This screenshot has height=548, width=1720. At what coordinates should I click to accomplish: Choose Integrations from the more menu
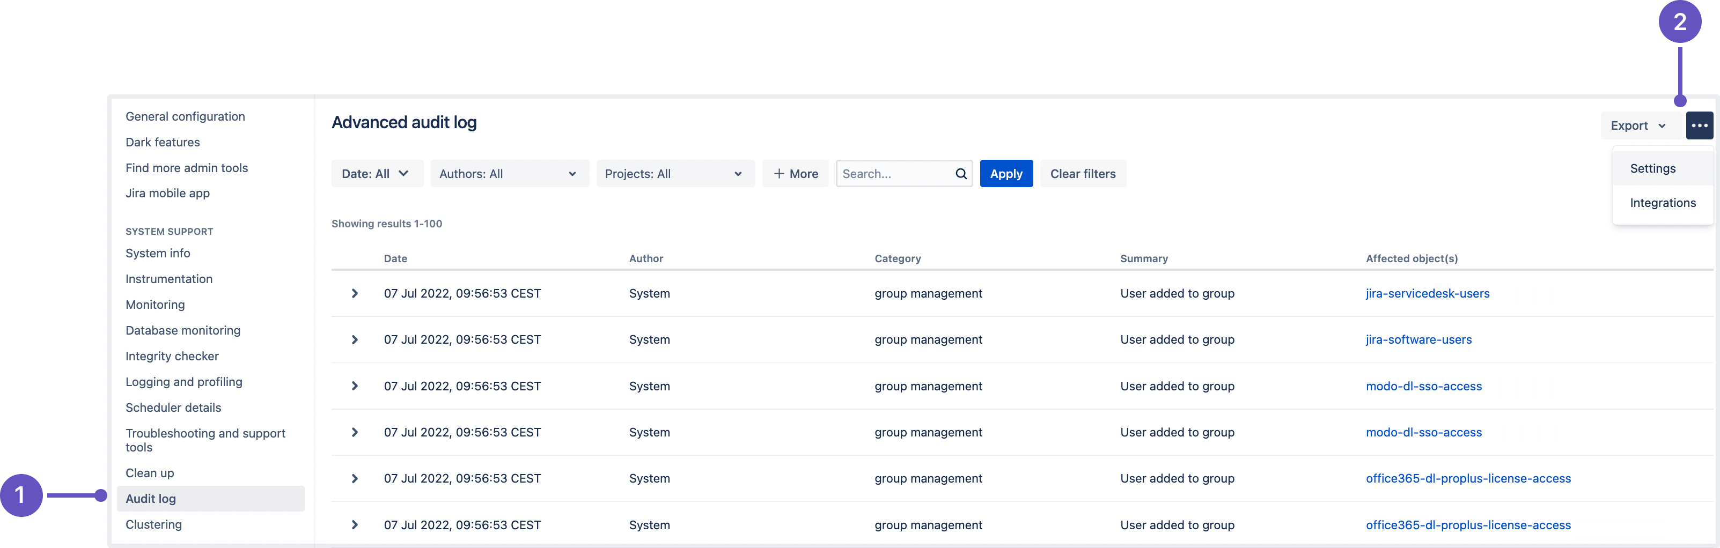tap(1662, 203)
